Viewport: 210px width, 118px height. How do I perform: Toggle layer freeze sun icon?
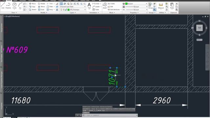tap(64, 10)
